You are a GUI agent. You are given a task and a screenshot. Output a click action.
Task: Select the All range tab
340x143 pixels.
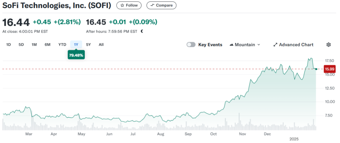101,45
